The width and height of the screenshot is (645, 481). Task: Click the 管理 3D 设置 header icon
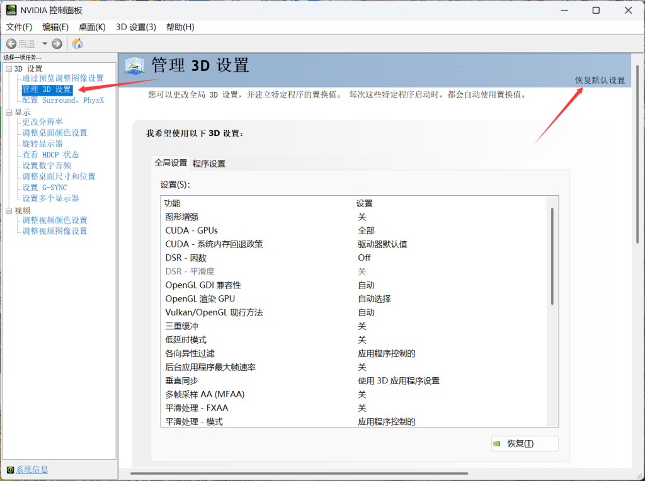coord(135,65)
